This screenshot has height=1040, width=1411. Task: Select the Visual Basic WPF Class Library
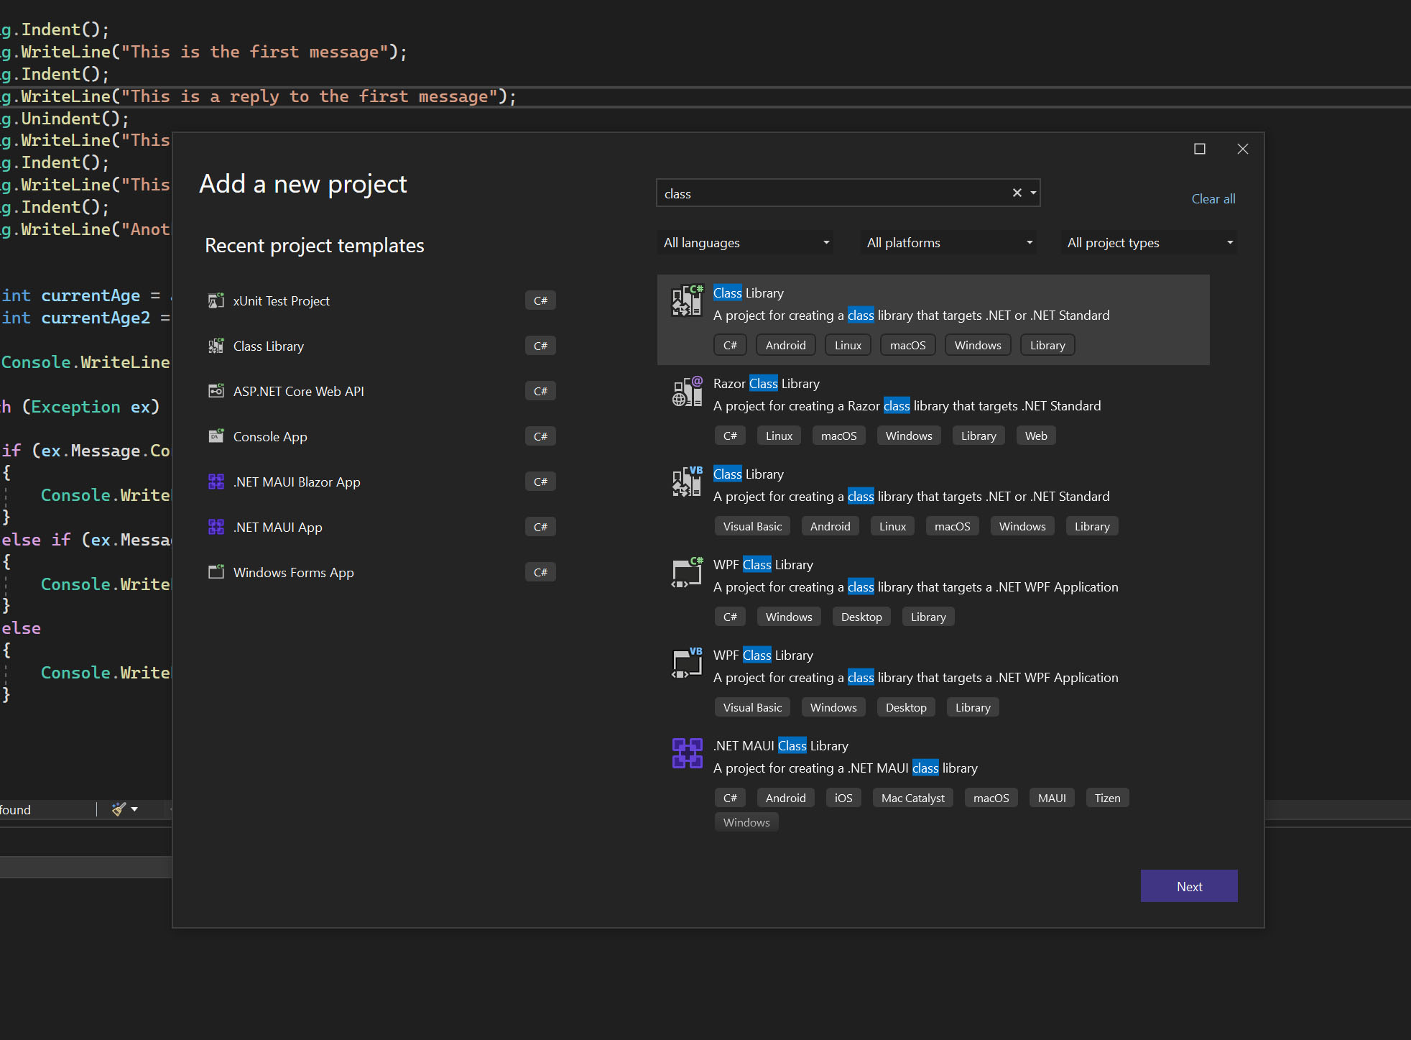click(x=763, y=655)
